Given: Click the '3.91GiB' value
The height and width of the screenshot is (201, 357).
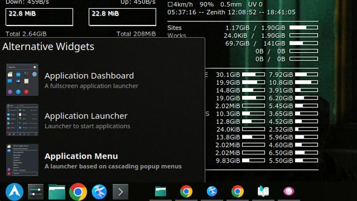Looking at the screenshot, I should pyautogui.click(x=281, y=90).
